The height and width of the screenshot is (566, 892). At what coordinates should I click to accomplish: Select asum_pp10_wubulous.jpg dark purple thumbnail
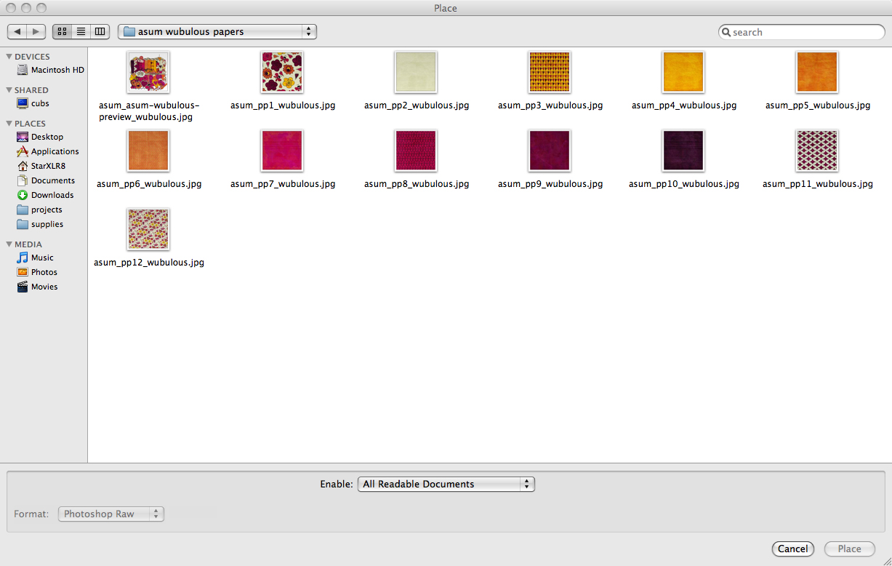[x=683, y=151]
